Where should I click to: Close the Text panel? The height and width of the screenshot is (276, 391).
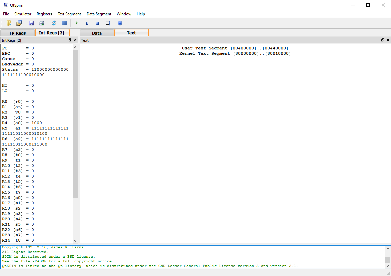[388, 40]
